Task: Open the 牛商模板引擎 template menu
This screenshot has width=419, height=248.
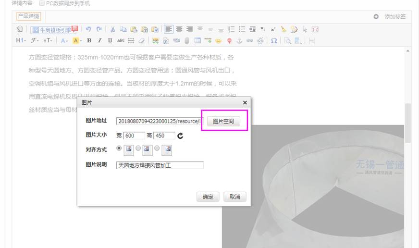Action: (x=54, y=29)
